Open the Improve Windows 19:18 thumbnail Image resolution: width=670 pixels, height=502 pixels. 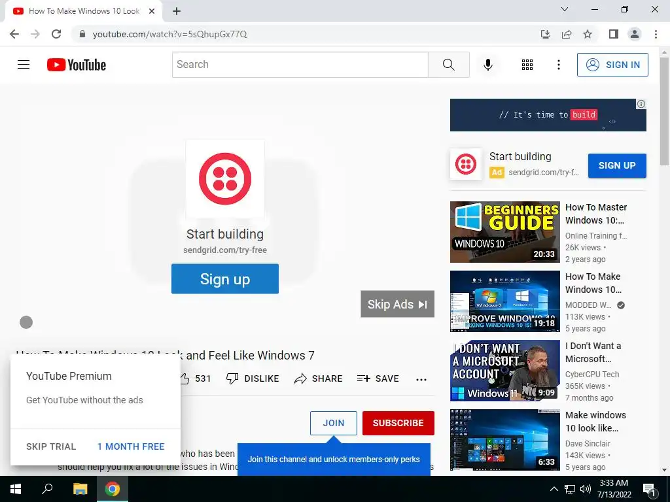pos(504,301)
